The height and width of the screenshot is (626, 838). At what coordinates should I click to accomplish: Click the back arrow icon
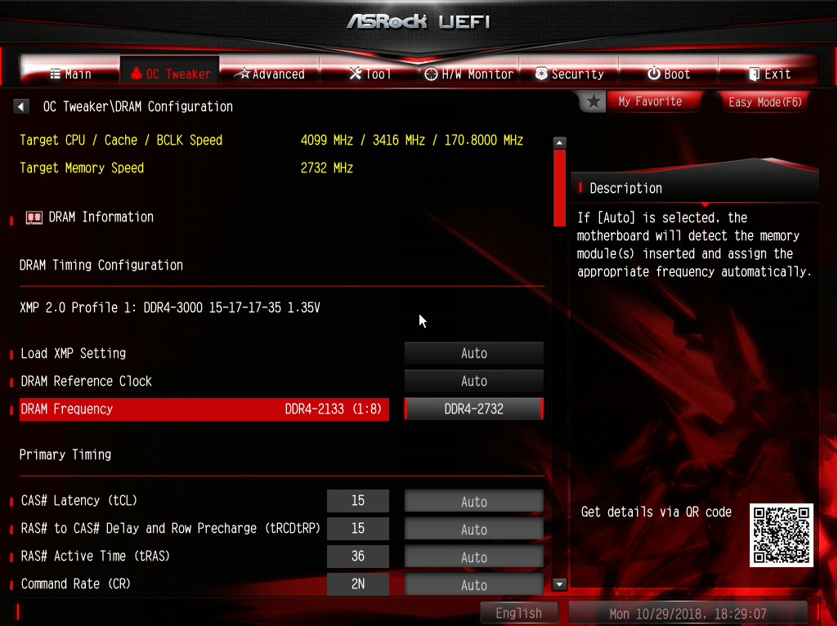tap(20, 106)
